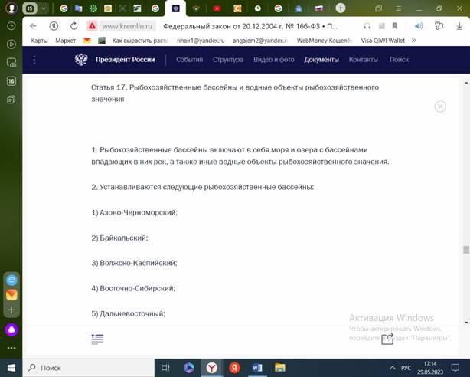This screenshot has width=470, height=377.
Task: Open the red site security warning icon
Action: (x=92, y=26)
